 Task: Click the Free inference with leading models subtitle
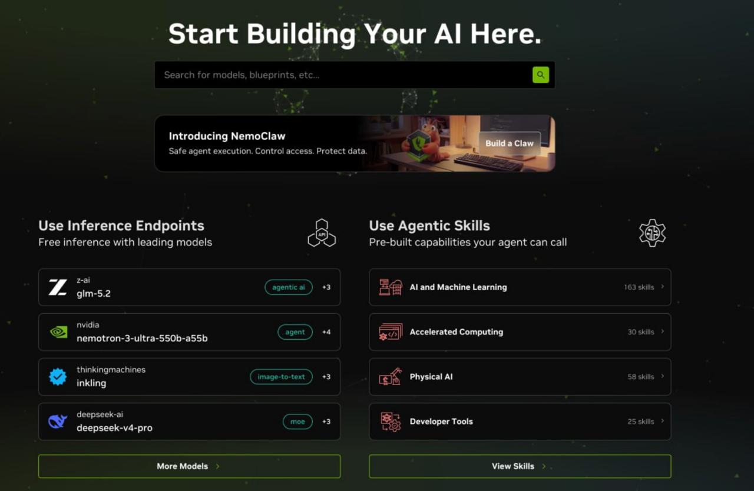[125, 242]
